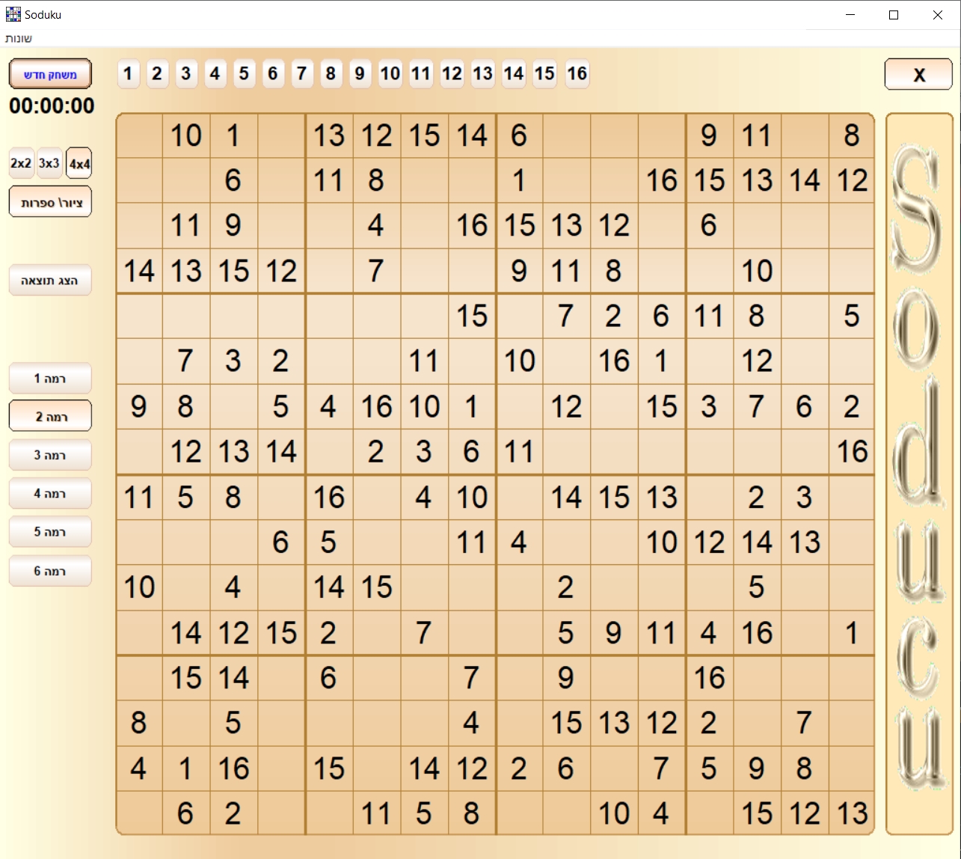This screenshot has height=859, width=961.
Task: Select number 8 in the digit palette
Action: click(331, 74)
